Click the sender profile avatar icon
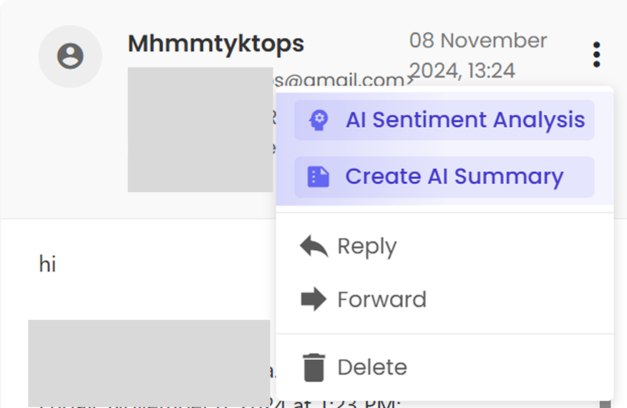Image resolution: width=627 pixels, height=408 pixels. 70,56
